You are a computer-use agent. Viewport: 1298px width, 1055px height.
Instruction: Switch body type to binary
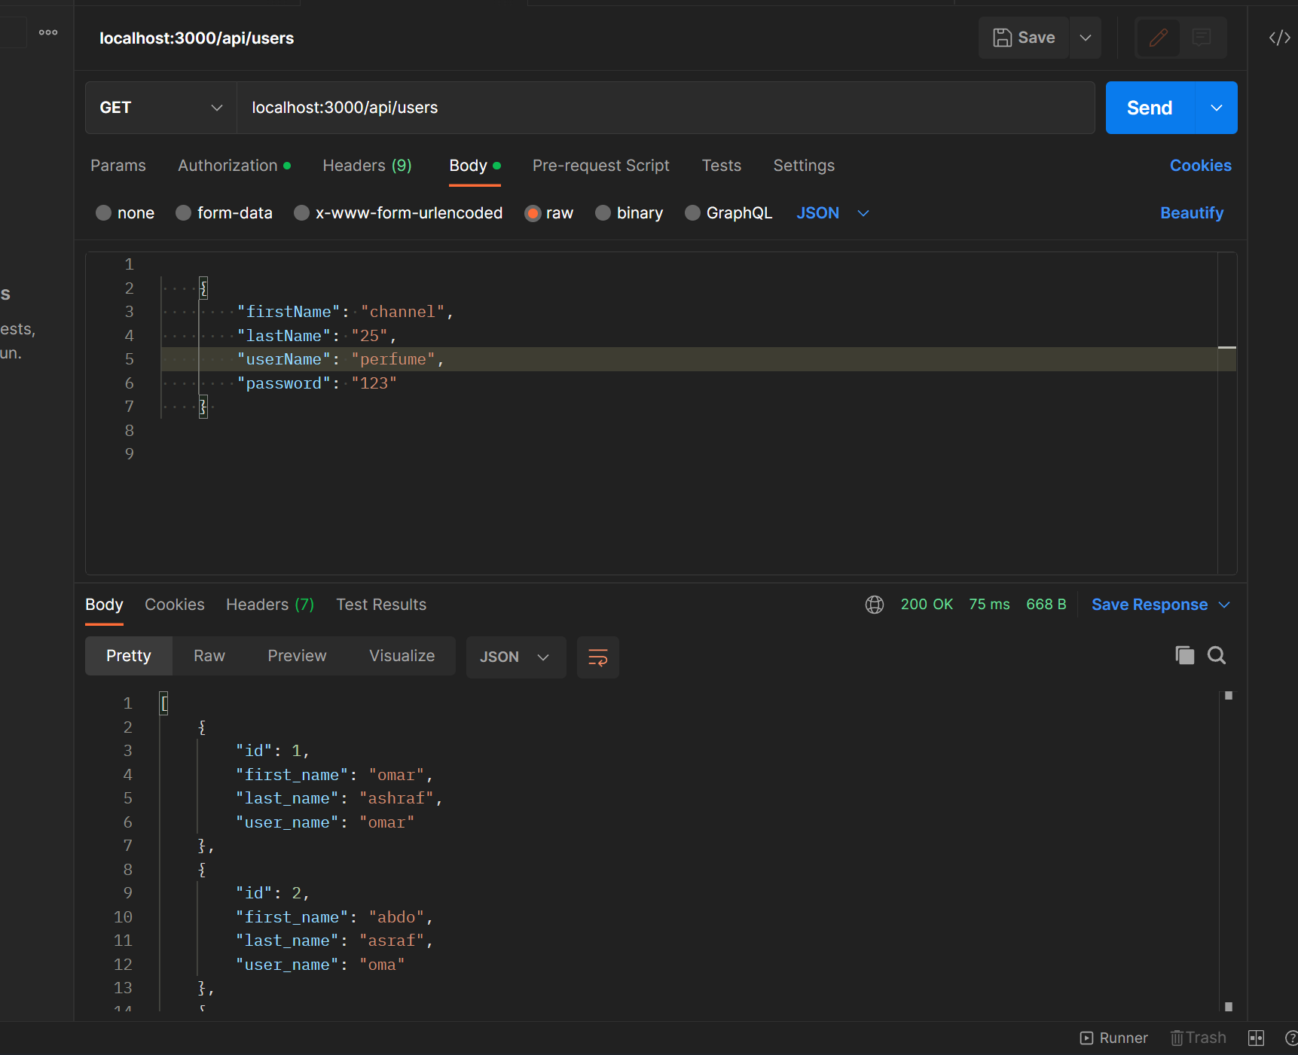click(x=629, y=213)
